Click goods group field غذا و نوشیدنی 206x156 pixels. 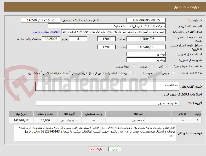pos(108,103)
